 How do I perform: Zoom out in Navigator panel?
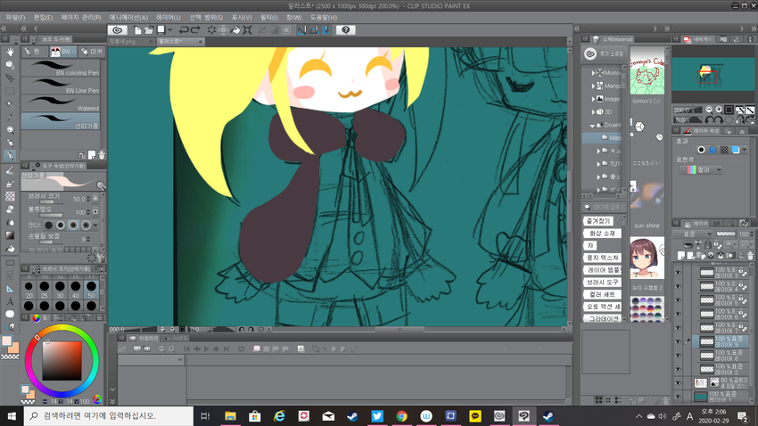pos(709,110)
